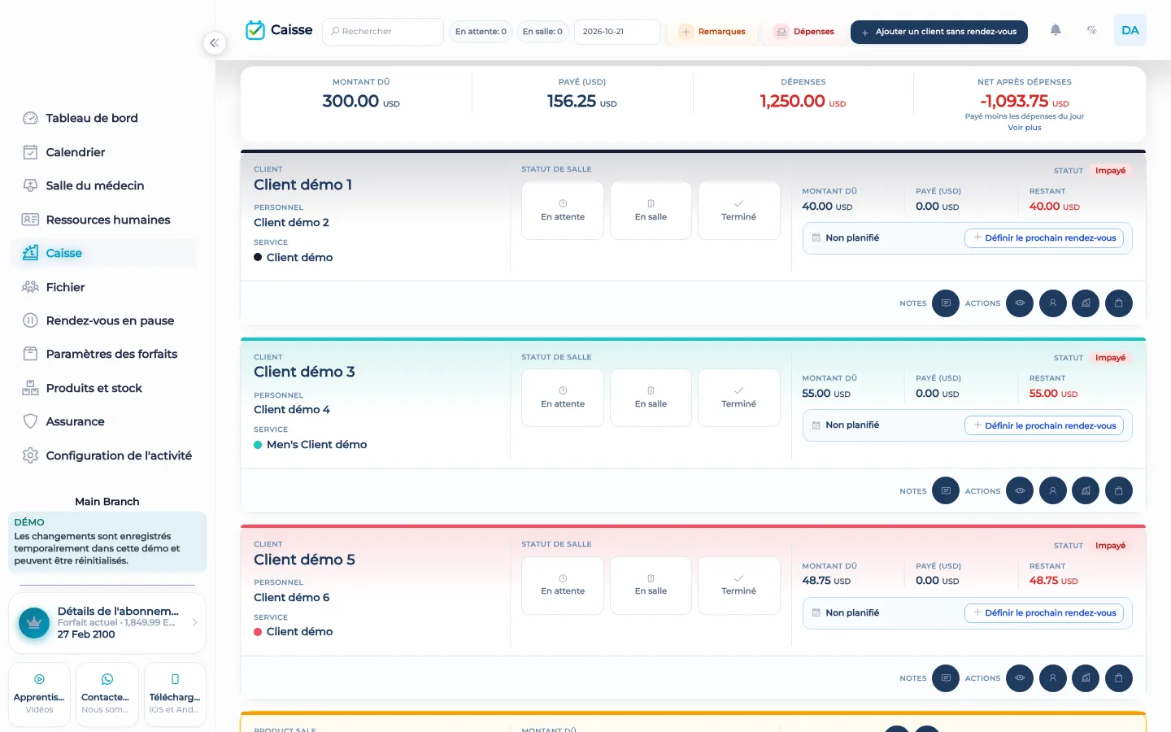The height and width of the screenshot is (732, 1171).
Task: Click the Dépenses button in header
Action: pos(804,32)
